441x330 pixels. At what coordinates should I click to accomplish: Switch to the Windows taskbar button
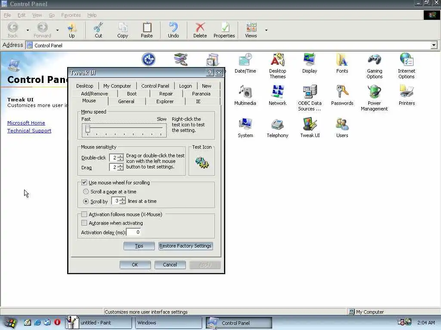(x=169, y=323)
